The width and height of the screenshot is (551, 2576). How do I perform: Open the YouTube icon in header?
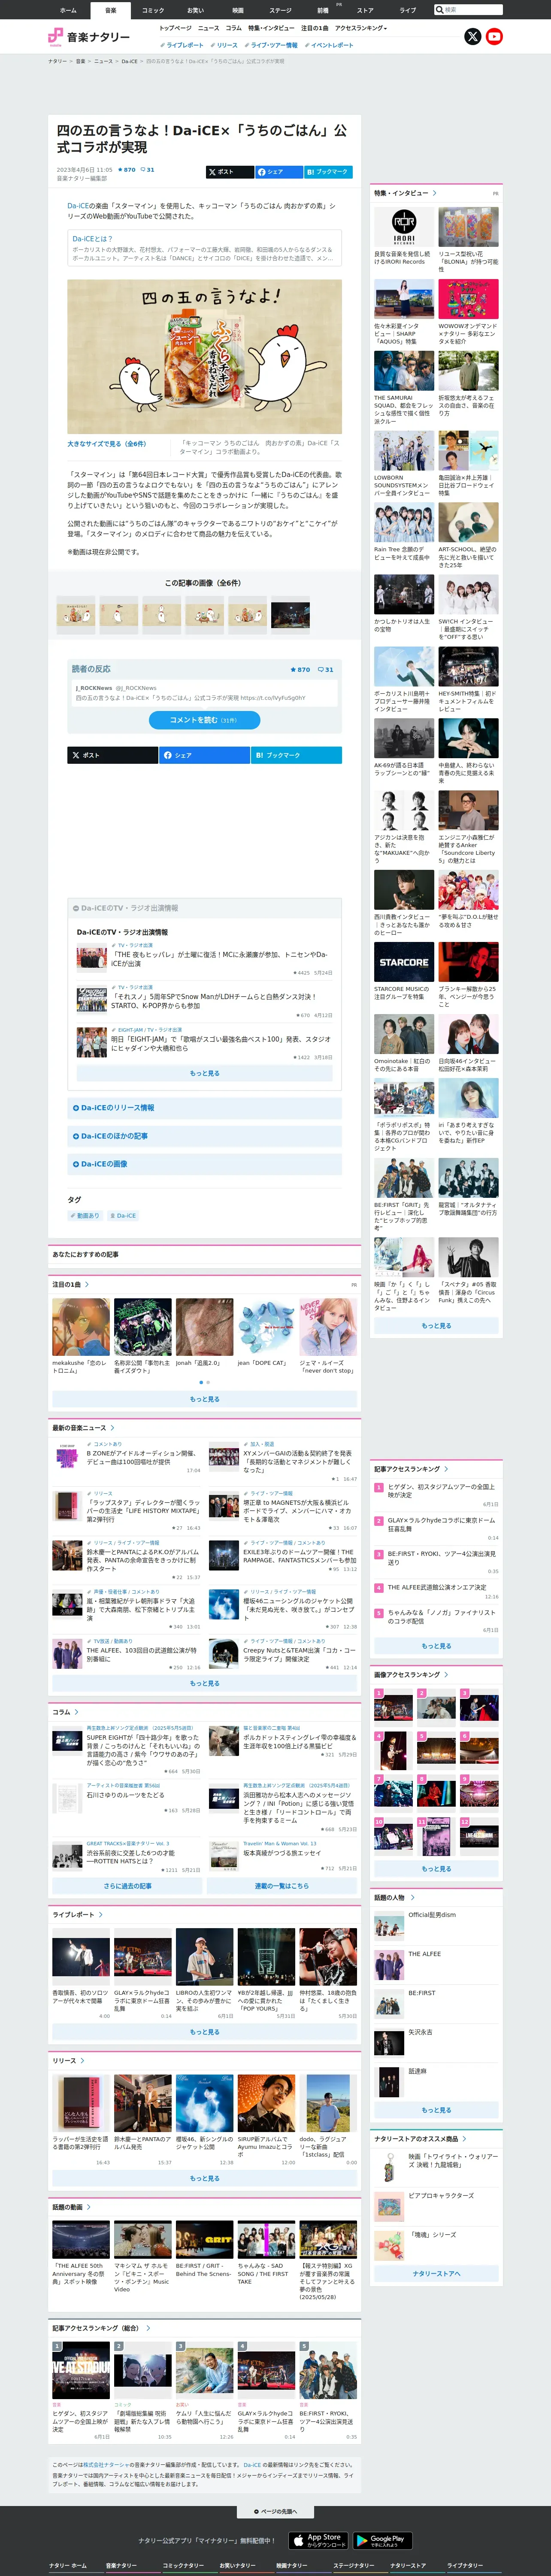pos(494,36)
